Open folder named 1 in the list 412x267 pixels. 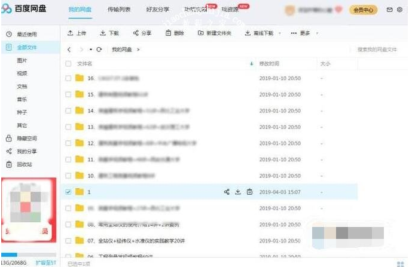pos(89,192)
